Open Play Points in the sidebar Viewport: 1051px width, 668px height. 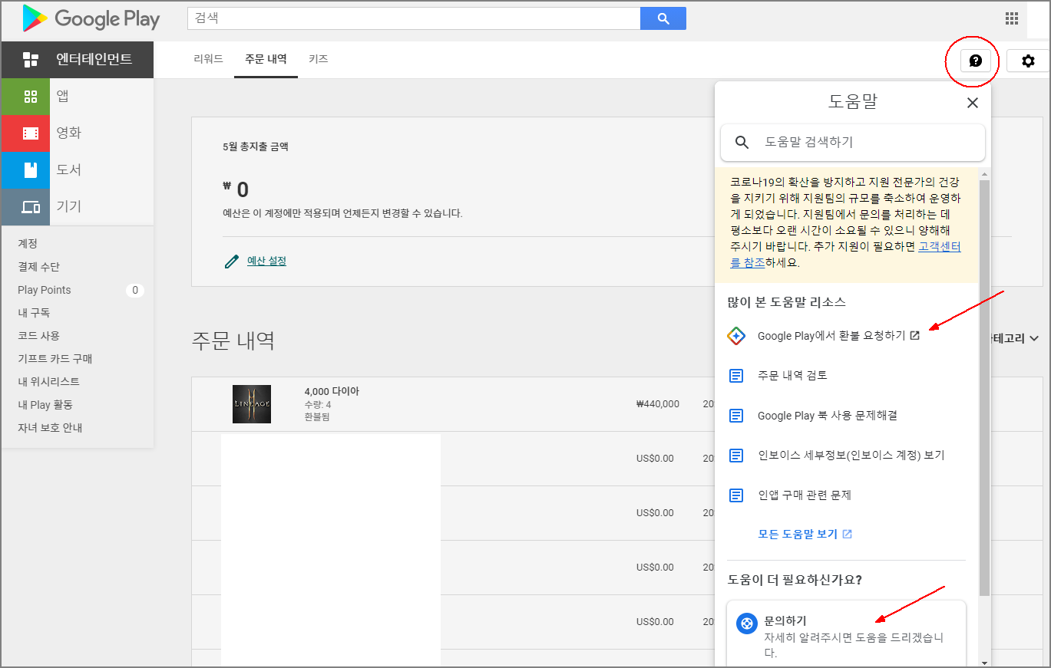point(45,290)
